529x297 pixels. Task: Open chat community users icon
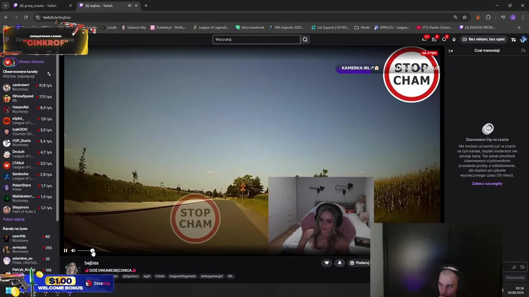[x=523, y=50]
